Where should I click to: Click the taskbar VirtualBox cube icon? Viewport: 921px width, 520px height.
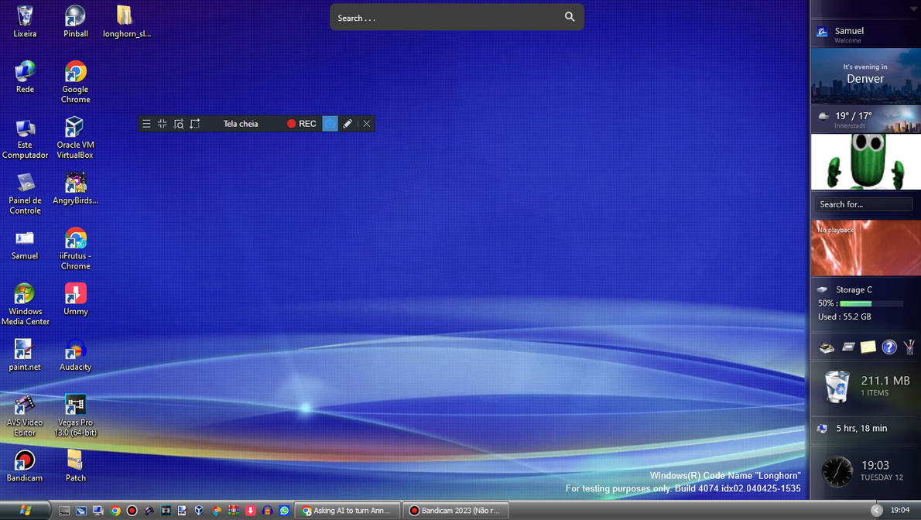pyautogui.click(x=199, y=511)
